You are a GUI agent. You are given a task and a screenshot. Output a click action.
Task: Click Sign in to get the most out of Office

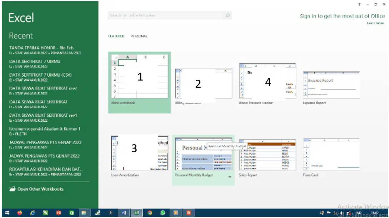[342, 16]
